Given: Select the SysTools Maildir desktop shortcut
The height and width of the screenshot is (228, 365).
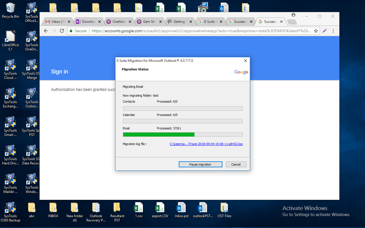Looking at the screenshot, I should [x=11, y=183].
